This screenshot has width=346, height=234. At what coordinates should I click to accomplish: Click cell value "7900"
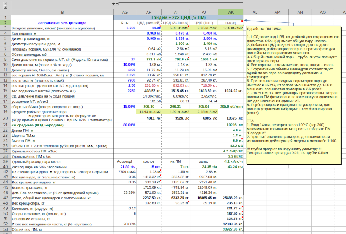point(125,80)
